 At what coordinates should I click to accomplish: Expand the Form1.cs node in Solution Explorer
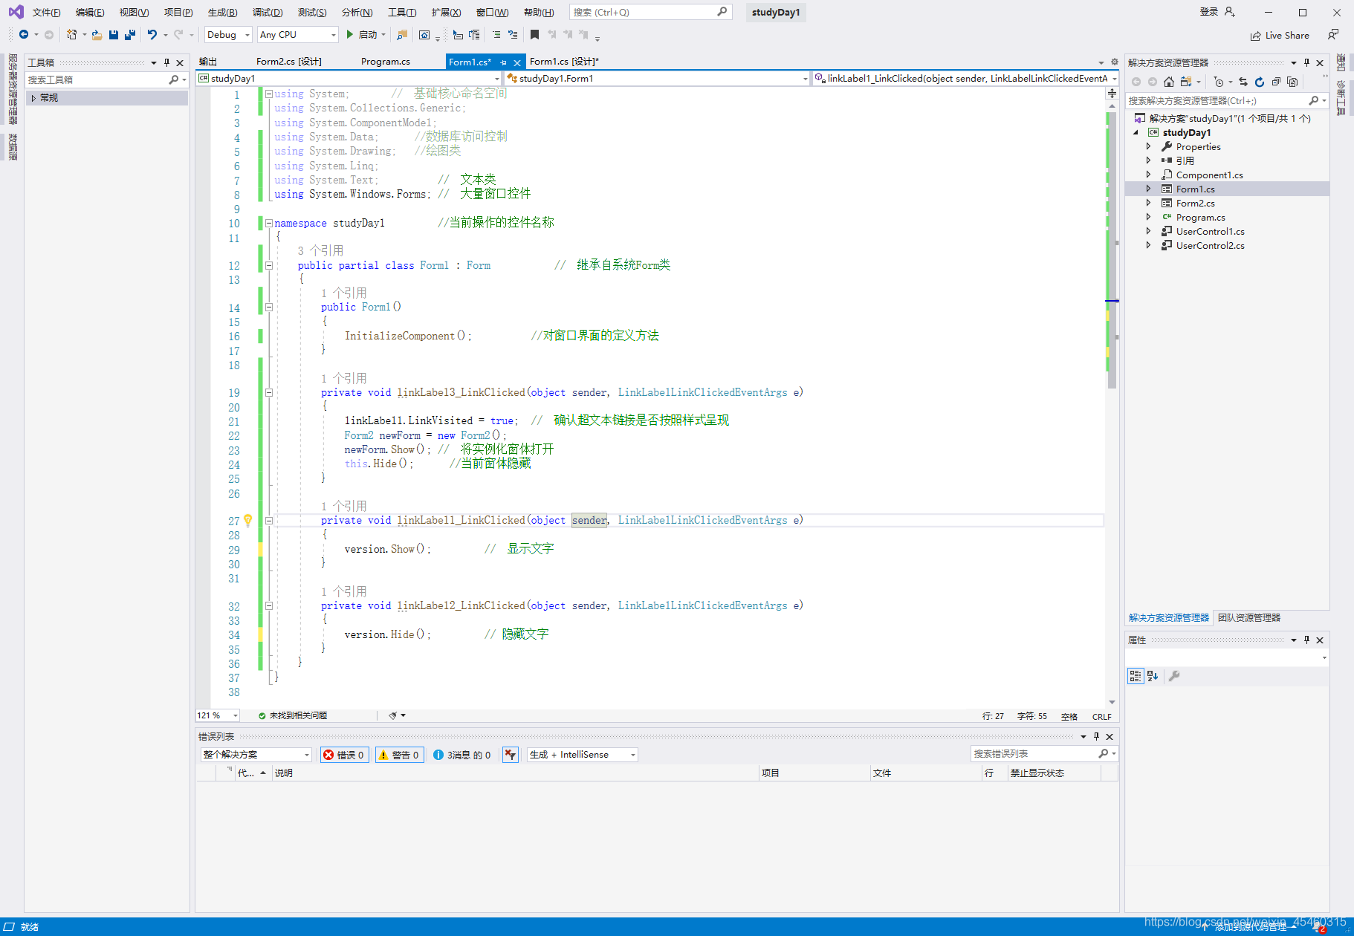1148,189
